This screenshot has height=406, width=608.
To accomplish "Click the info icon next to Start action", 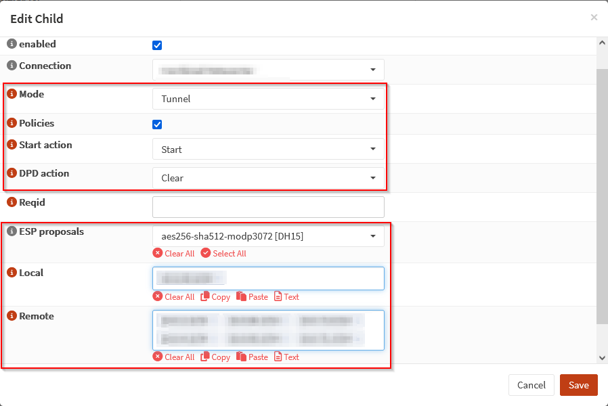I will point(12,145).
